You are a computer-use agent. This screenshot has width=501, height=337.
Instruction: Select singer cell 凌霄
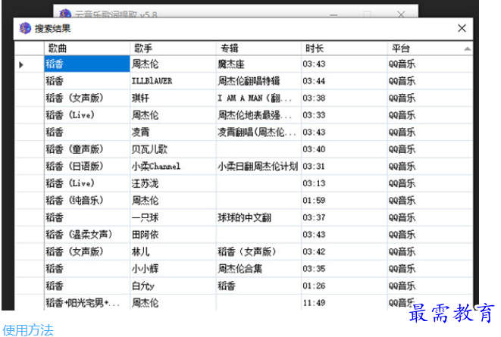(x=173, y=132)
